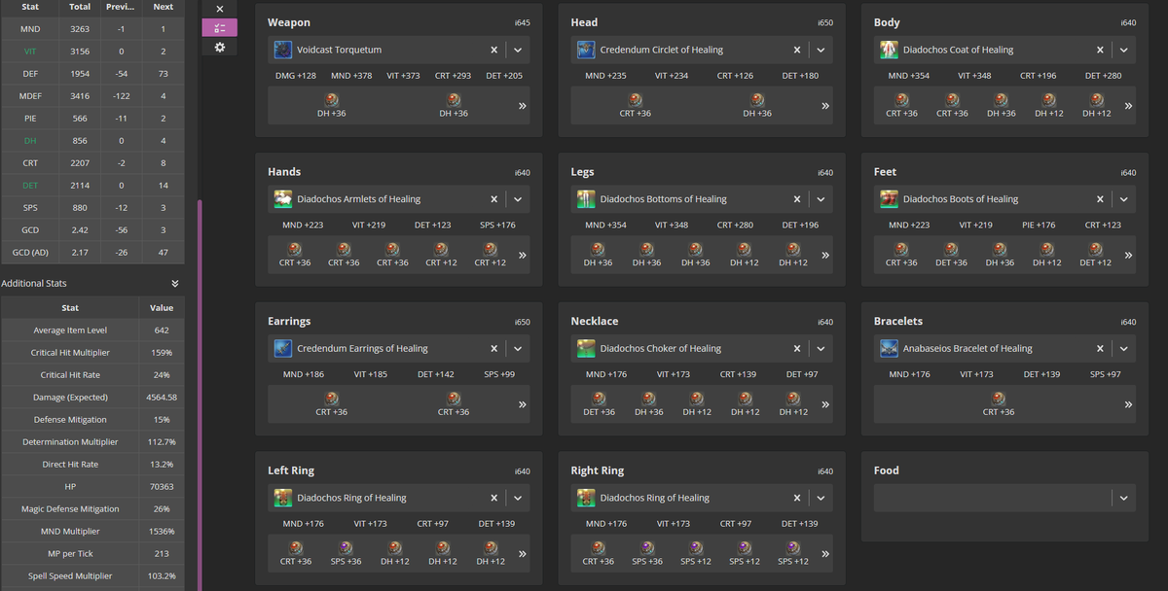Clear the Diadochos Armlets hands selection
The height and width of the screenshot is (591, 1168).
click(x=493, y=199)
